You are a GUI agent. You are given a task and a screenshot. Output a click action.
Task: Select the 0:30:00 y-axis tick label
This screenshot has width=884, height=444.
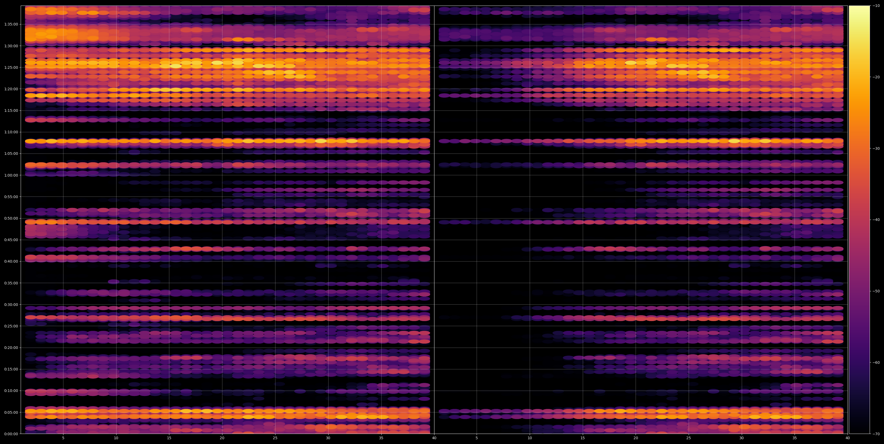point(11,305)
